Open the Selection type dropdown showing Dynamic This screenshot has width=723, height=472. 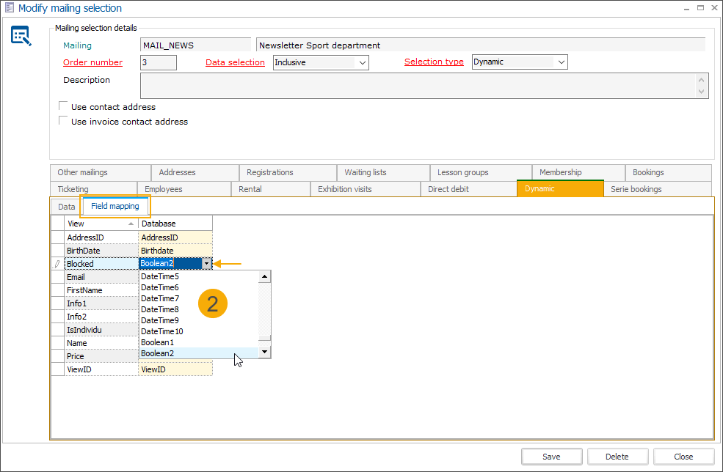[562, 62]
